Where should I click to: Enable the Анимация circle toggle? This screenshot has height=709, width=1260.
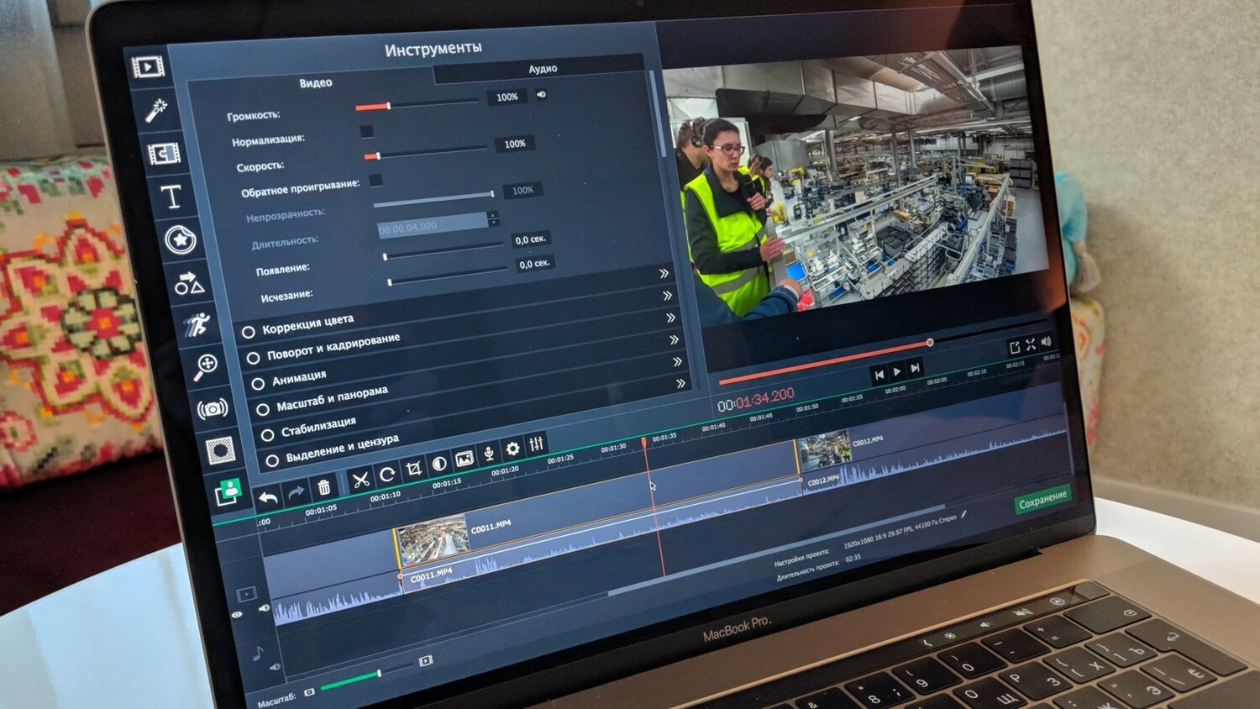pyautogui.click(x=258, y=383)
